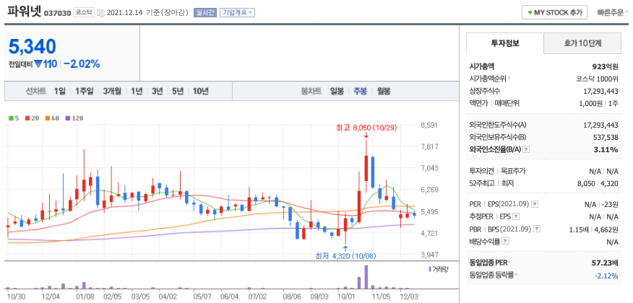The width and height of the screenshot is (633, 303).
Task: Switch to the 투자정보 tab
Action: click(505, 43)
